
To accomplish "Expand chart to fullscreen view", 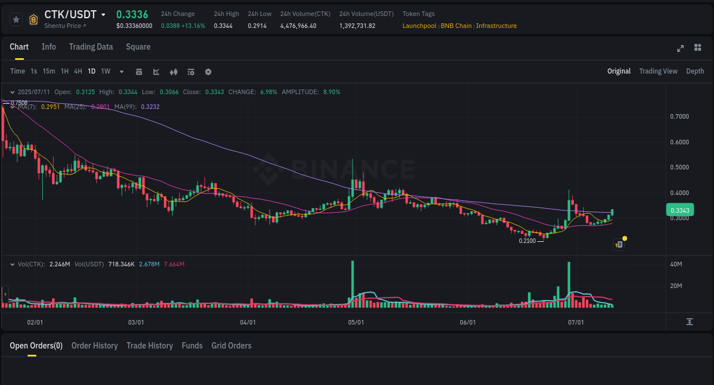I will pyautogui.click(x=680, y=48).
